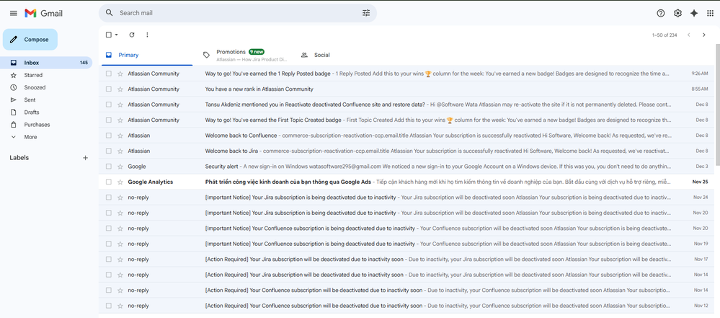
Task: Star the Nov 24 Jira deactivated notice
Action: (x=120, y=197)
